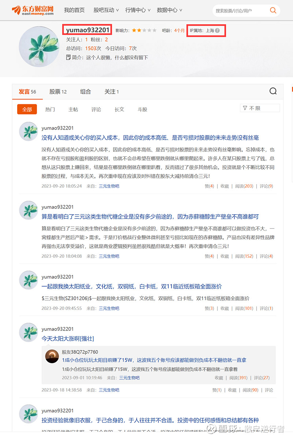Click the orange search magnifier icon
Screen dimensions: 293x438
273,10
